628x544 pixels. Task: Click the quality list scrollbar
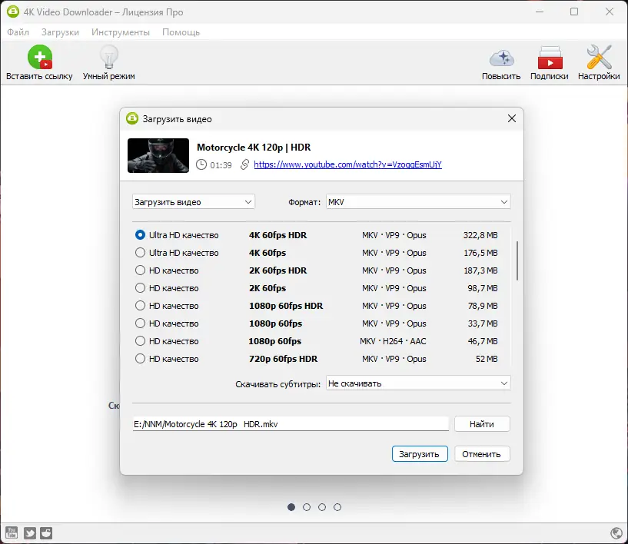tap(517, 260)
